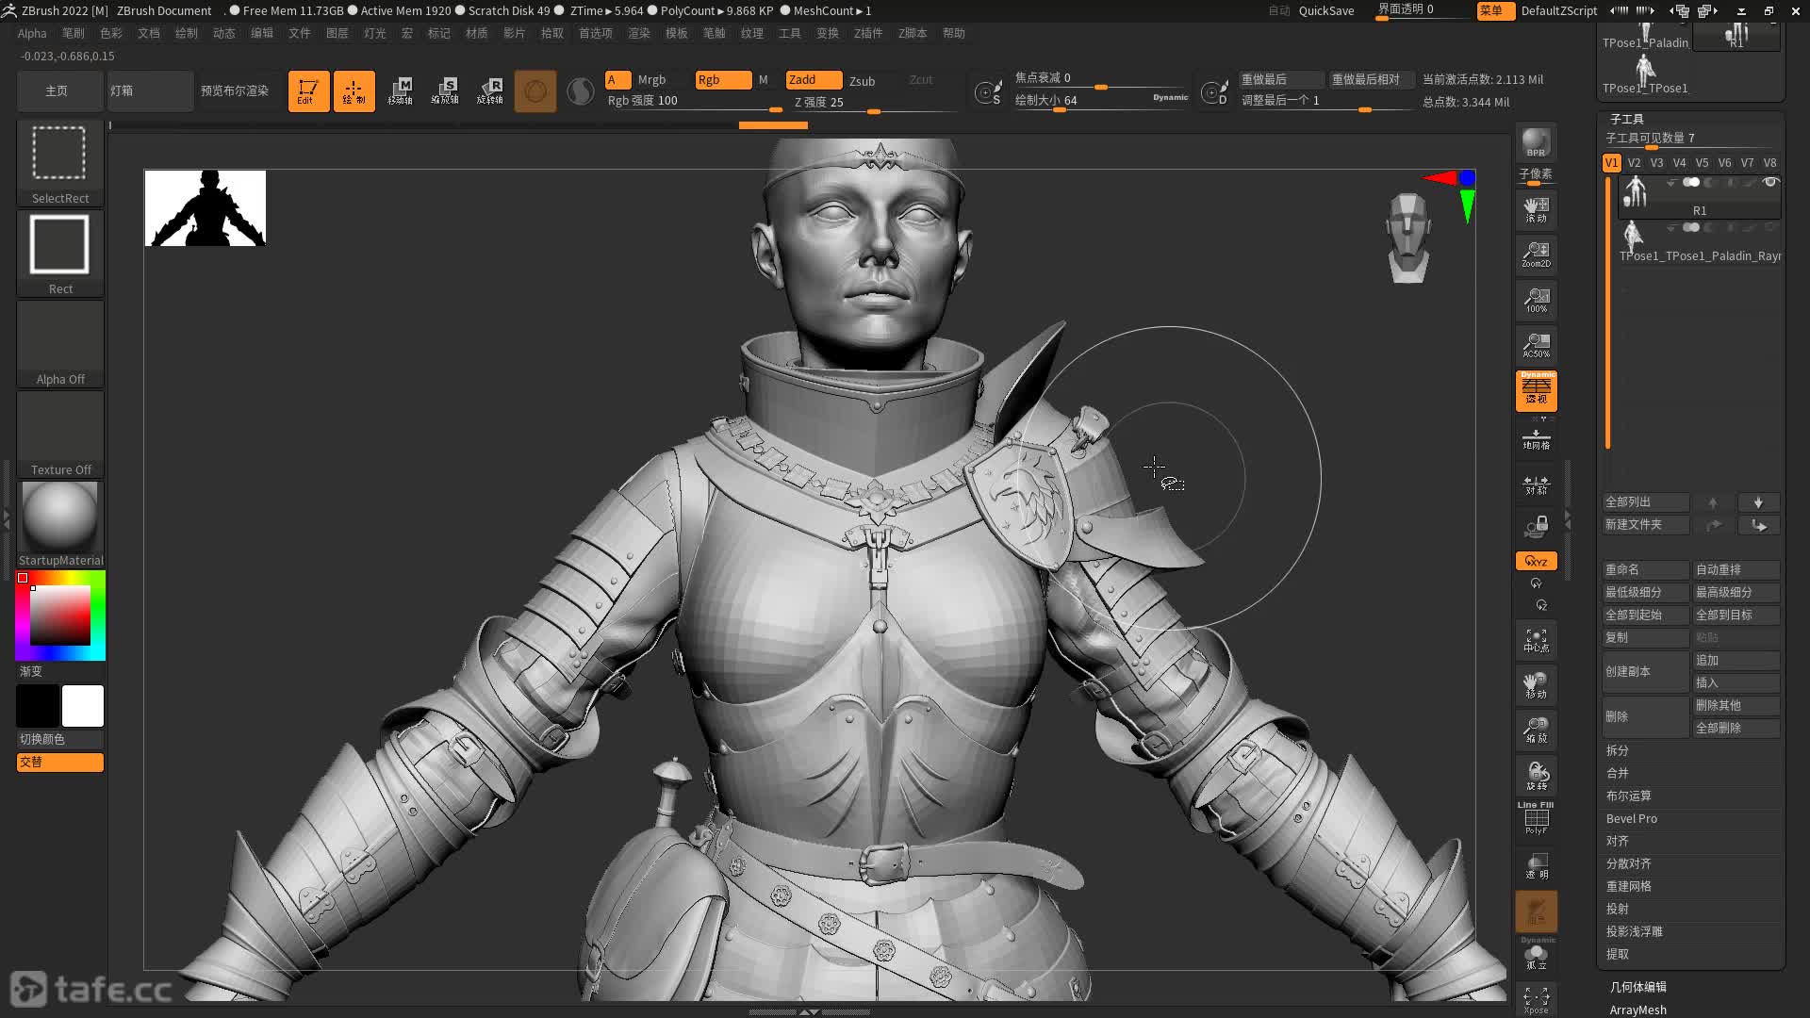
Task: Open the Alpha menu
Action: click(x=32, y=33)
